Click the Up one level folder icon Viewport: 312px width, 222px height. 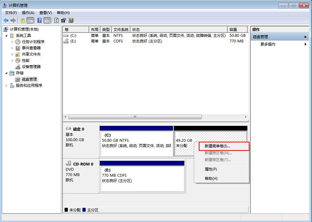(x=23, y=20)
